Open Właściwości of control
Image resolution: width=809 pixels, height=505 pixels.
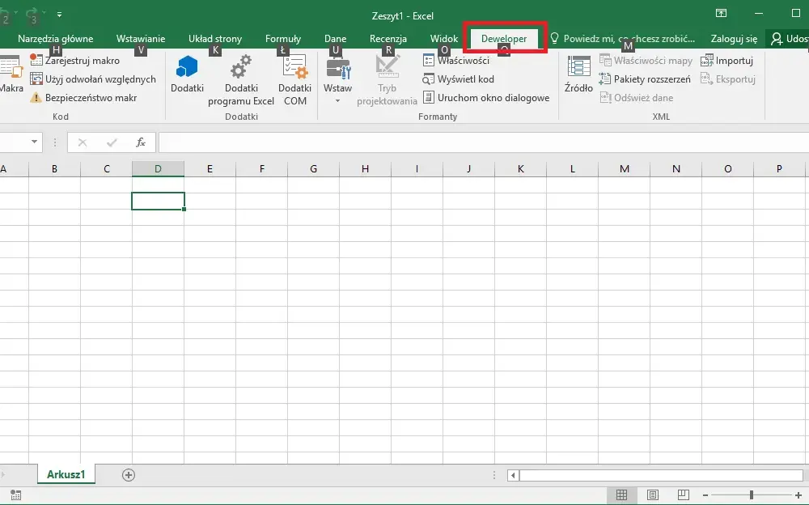(456, 61)
